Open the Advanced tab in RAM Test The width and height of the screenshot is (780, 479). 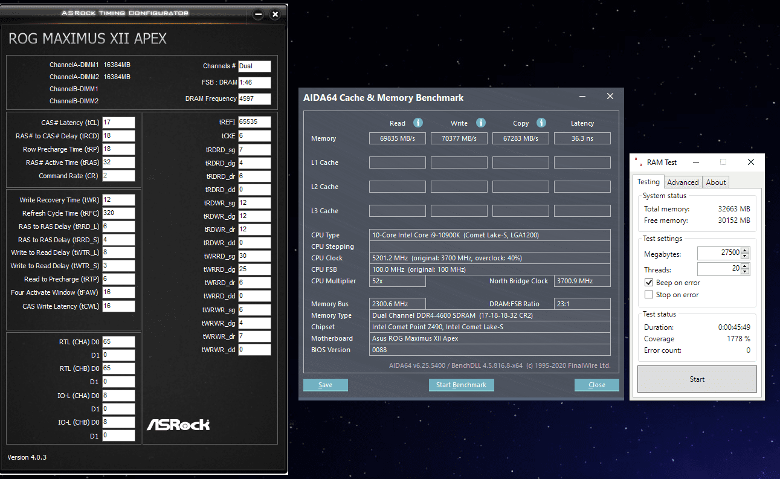683,182
